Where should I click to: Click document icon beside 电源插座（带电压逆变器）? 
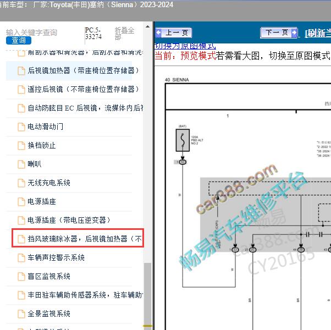coord(21,221)
